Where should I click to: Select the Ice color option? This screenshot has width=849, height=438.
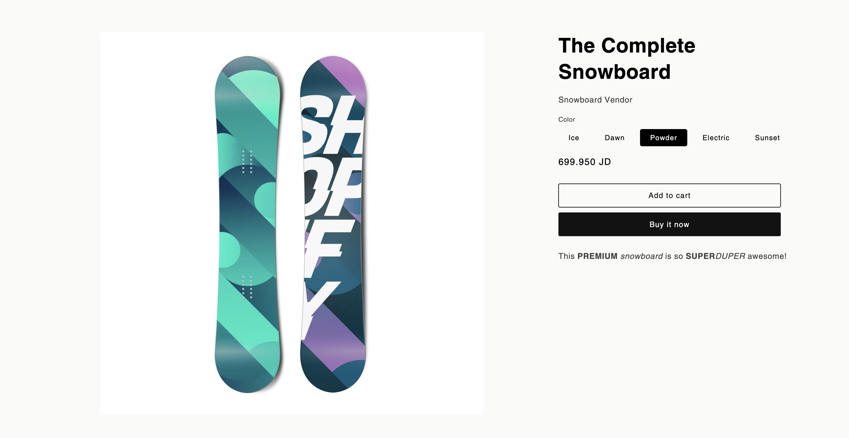(574, 138)
